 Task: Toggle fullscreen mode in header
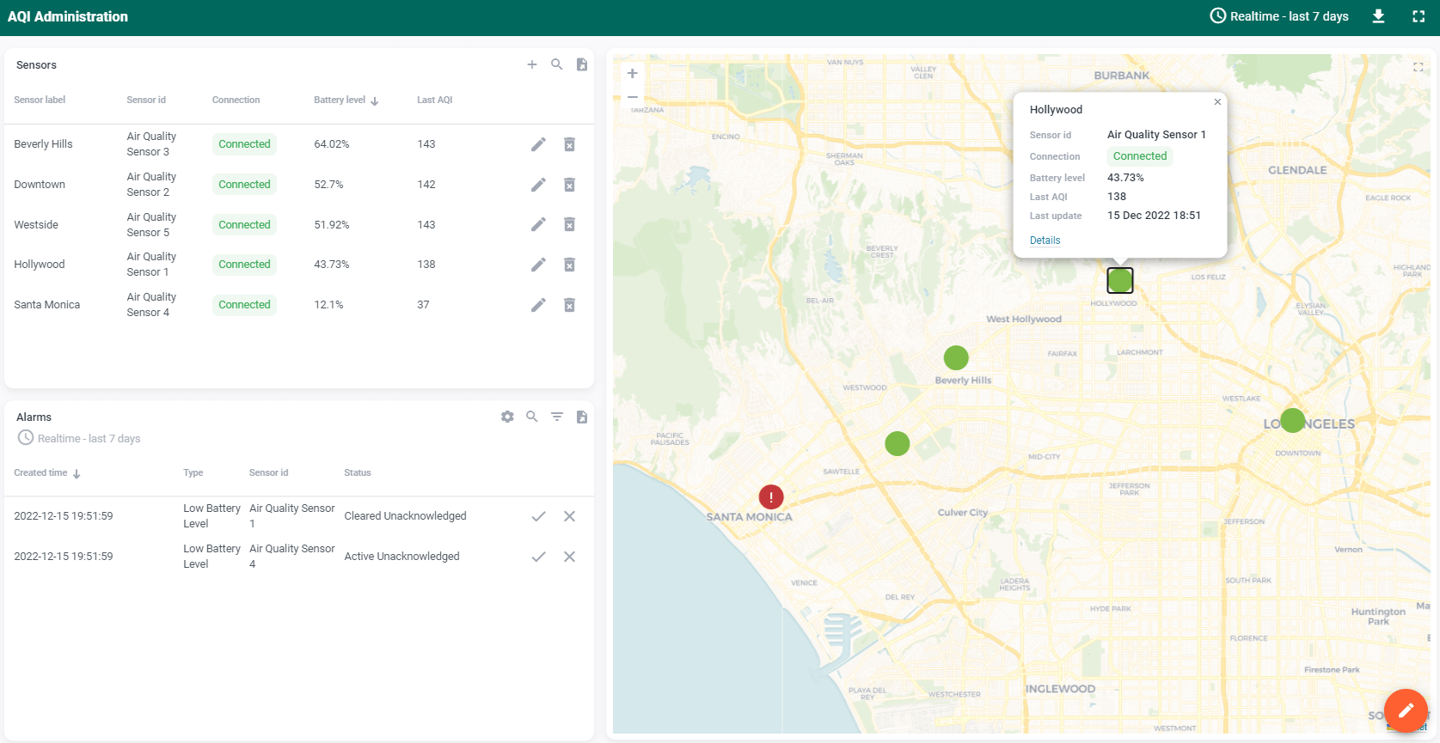1419,16
